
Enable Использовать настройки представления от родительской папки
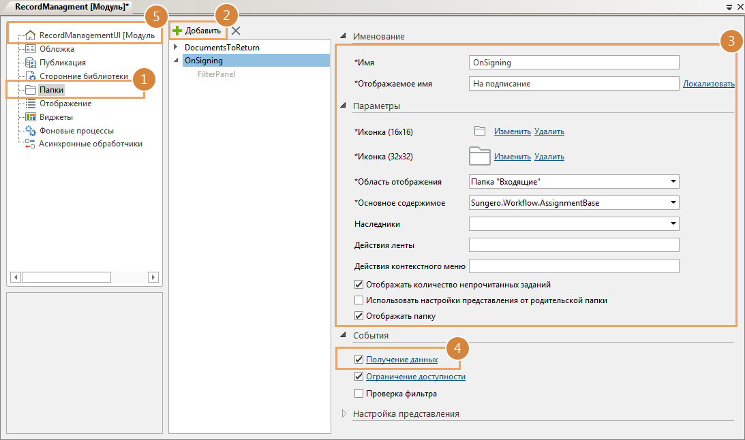[x=359, y=300]
